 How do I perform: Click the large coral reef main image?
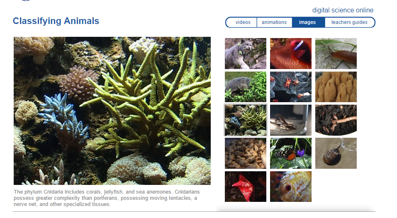(112, 111)
